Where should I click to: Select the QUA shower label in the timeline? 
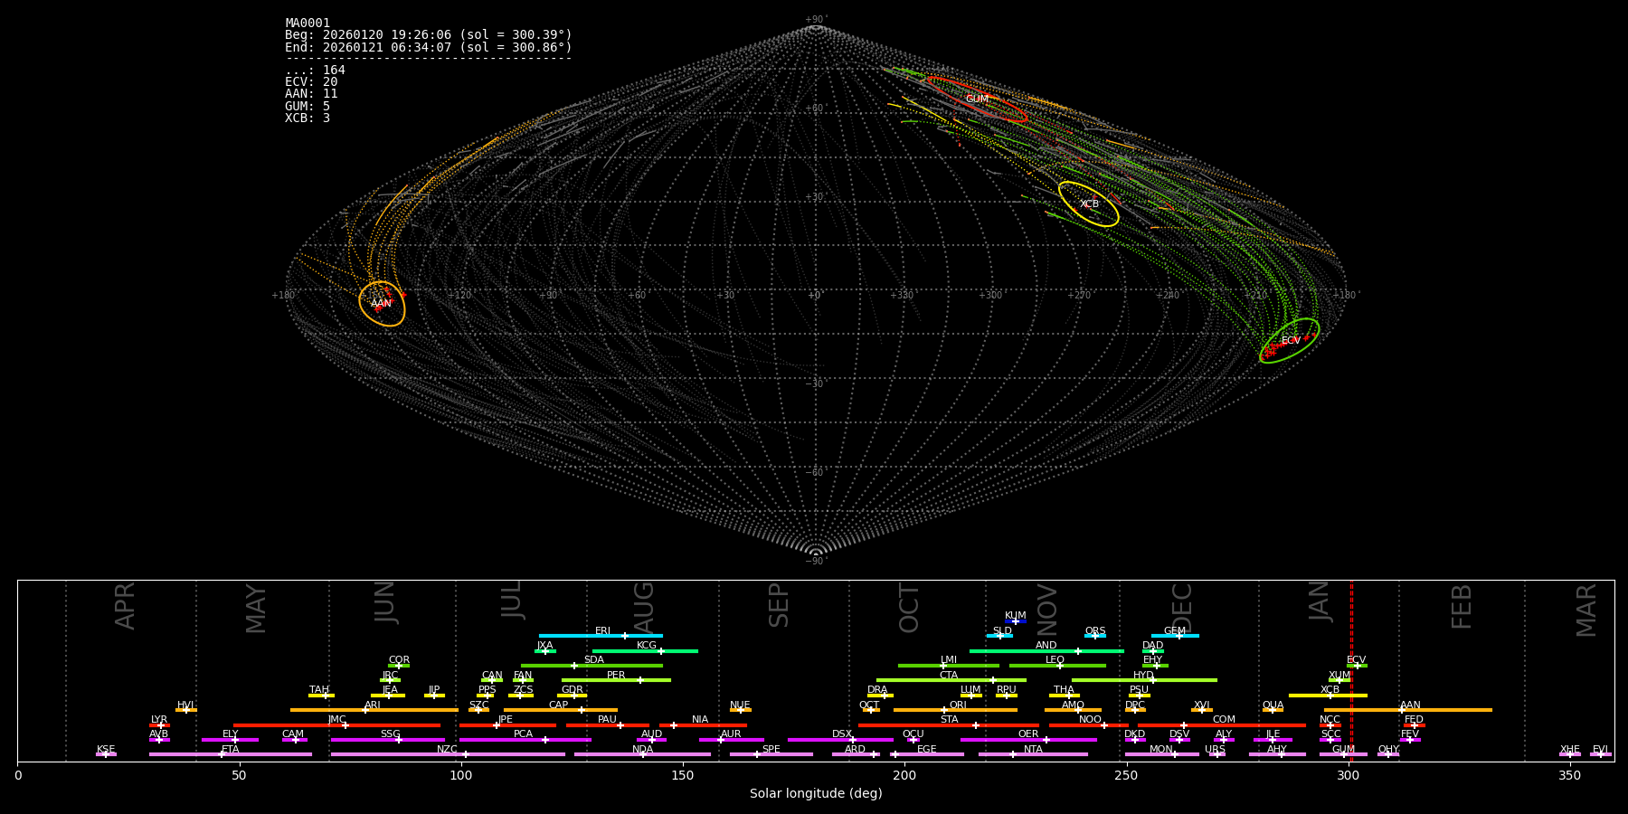click(1273, 705)
